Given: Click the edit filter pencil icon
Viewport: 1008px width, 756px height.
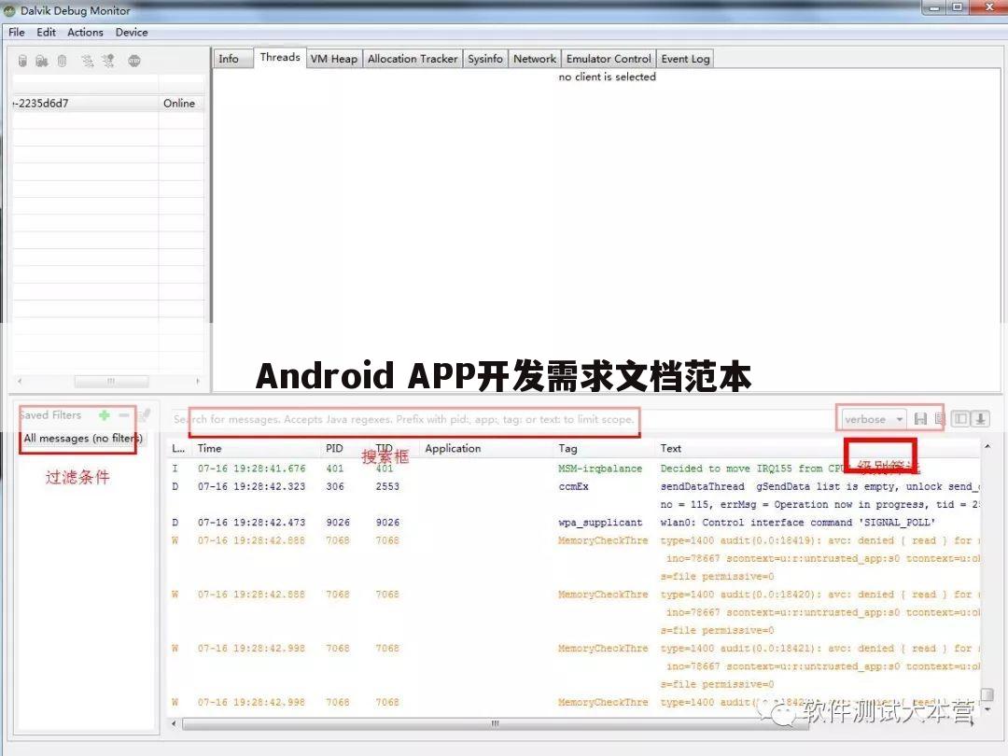Looking at the screenshot, I should pos(145,415).
